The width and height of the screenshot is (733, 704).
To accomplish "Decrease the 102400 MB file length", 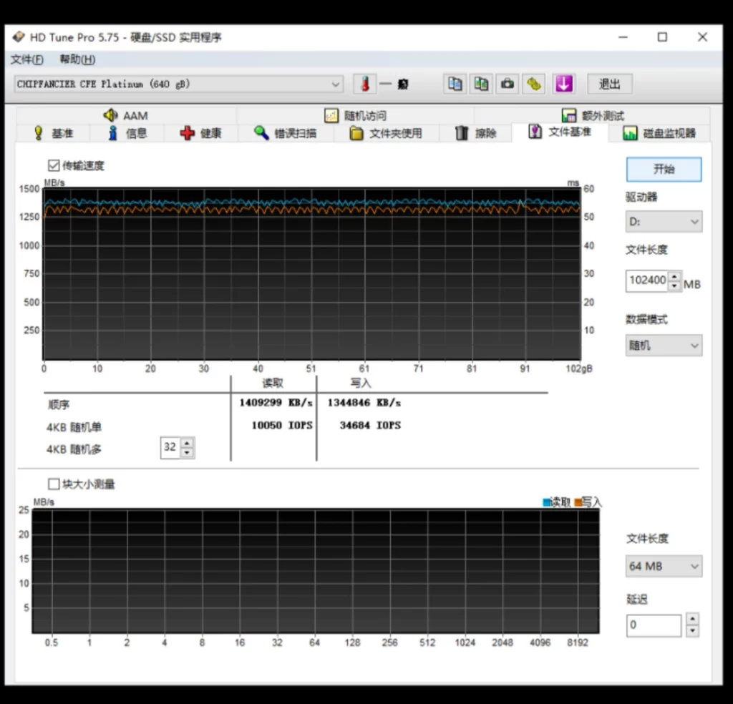I will [x=674, y=286].
